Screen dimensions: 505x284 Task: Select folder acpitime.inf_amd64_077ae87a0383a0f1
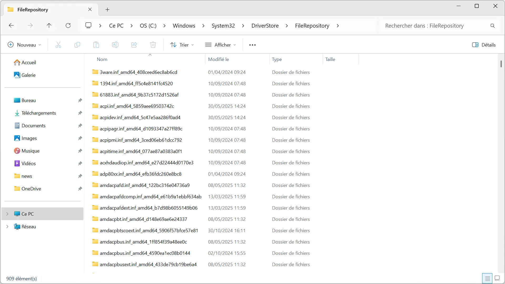point(141,151)
